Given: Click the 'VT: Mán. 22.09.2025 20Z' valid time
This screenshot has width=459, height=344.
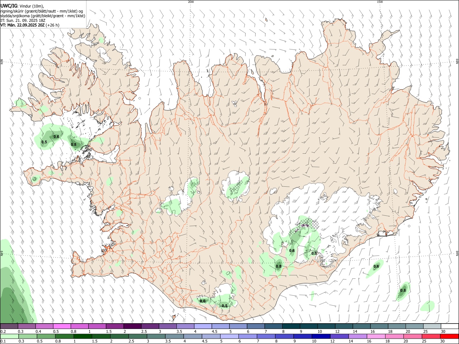Looking at the screenshot, I should point(23,25).
